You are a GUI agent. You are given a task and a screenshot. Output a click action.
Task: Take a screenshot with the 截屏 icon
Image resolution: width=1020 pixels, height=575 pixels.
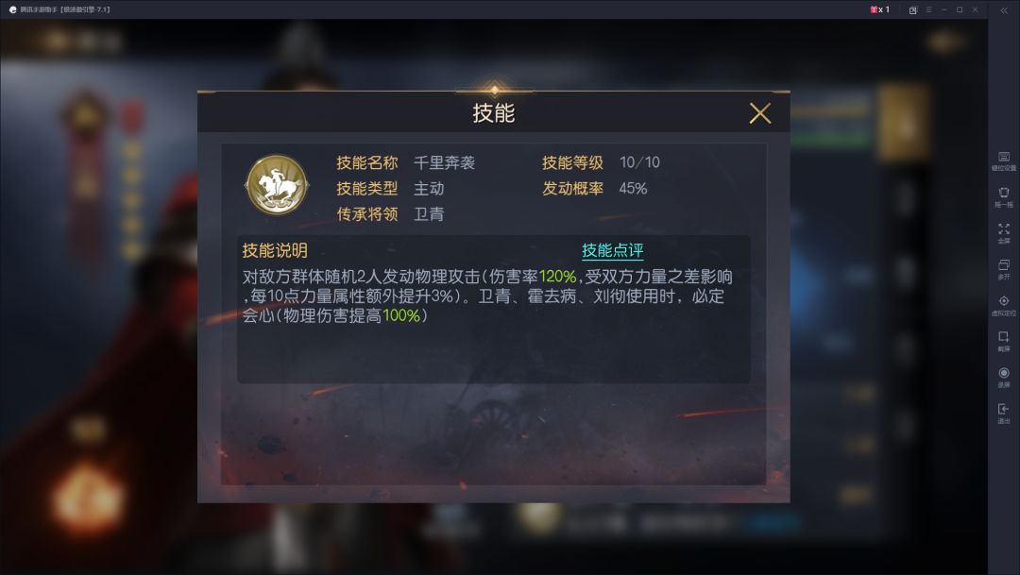(1004, 341)
